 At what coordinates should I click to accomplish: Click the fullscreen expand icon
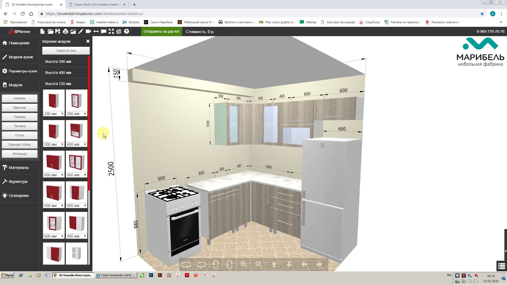pyautogui.click(x=111, y=32)
